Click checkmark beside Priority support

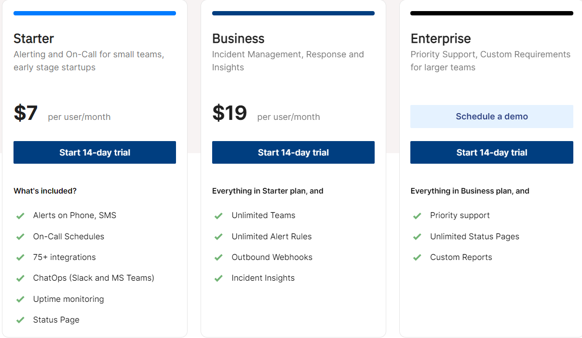coord(417,216)
